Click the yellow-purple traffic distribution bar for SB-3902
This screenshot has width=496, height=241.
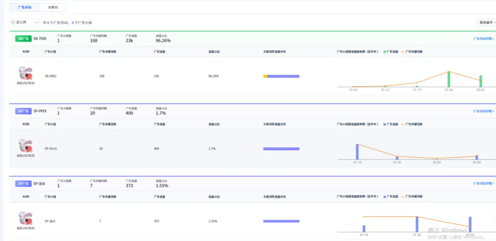coord(281,77)
